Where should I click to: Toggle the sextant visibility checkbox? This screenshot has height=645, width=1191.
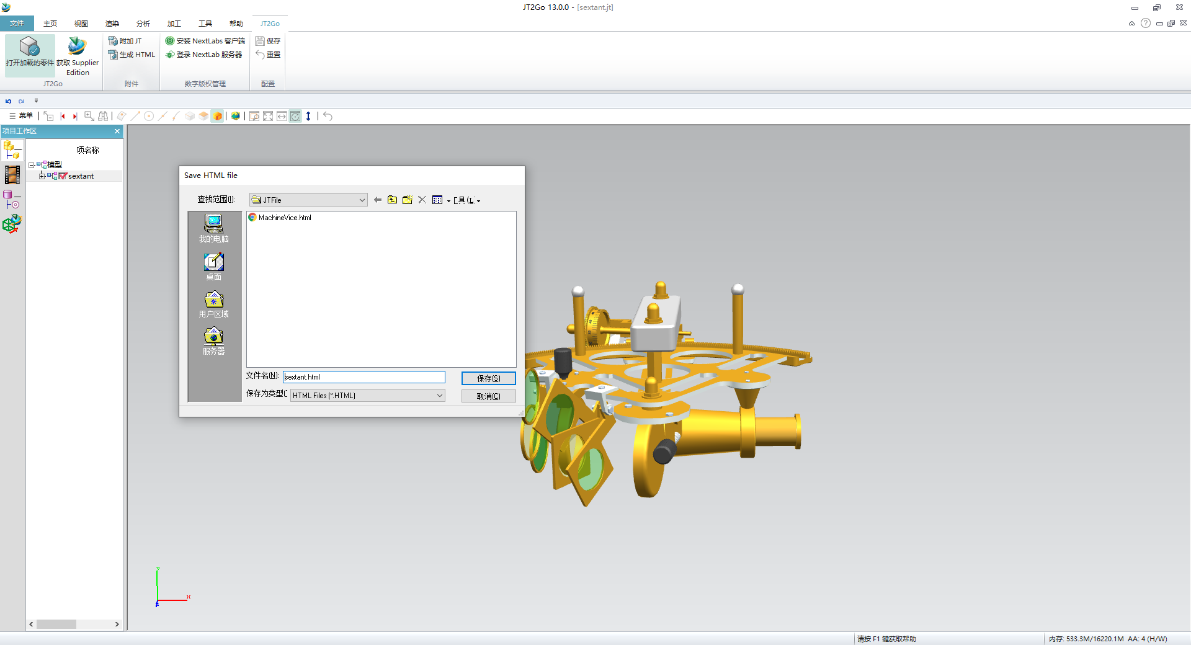pyautogui.click(x=63, y=176)
